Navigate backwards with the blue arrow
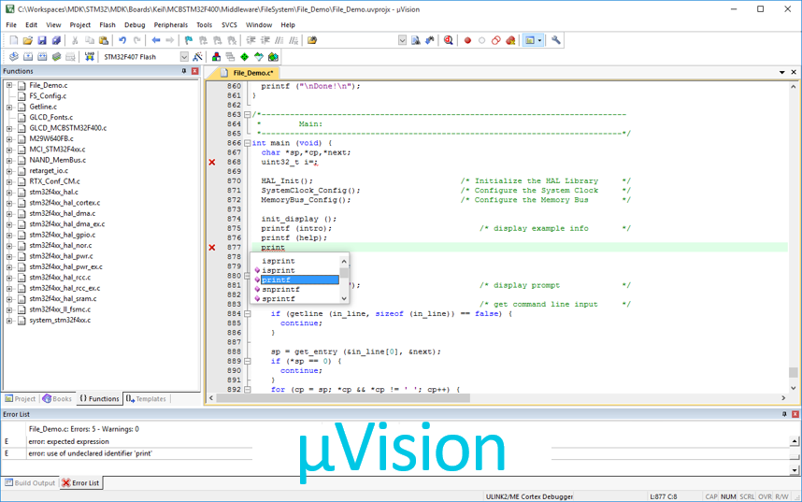Screen dimensions: 802x502 pyautogui.click(x=156, y=40)
